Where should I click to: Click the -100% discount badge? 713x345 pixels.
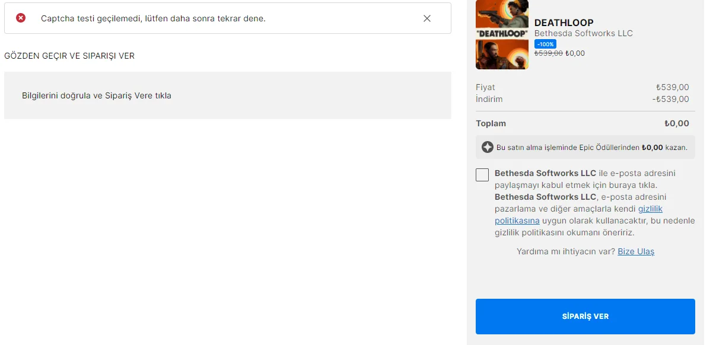(545, 44)
